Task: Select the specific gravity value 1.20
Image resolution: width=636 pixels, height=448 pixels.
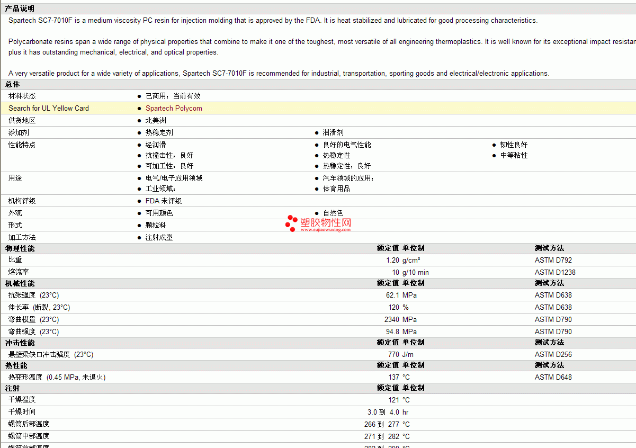Action: 392,260
